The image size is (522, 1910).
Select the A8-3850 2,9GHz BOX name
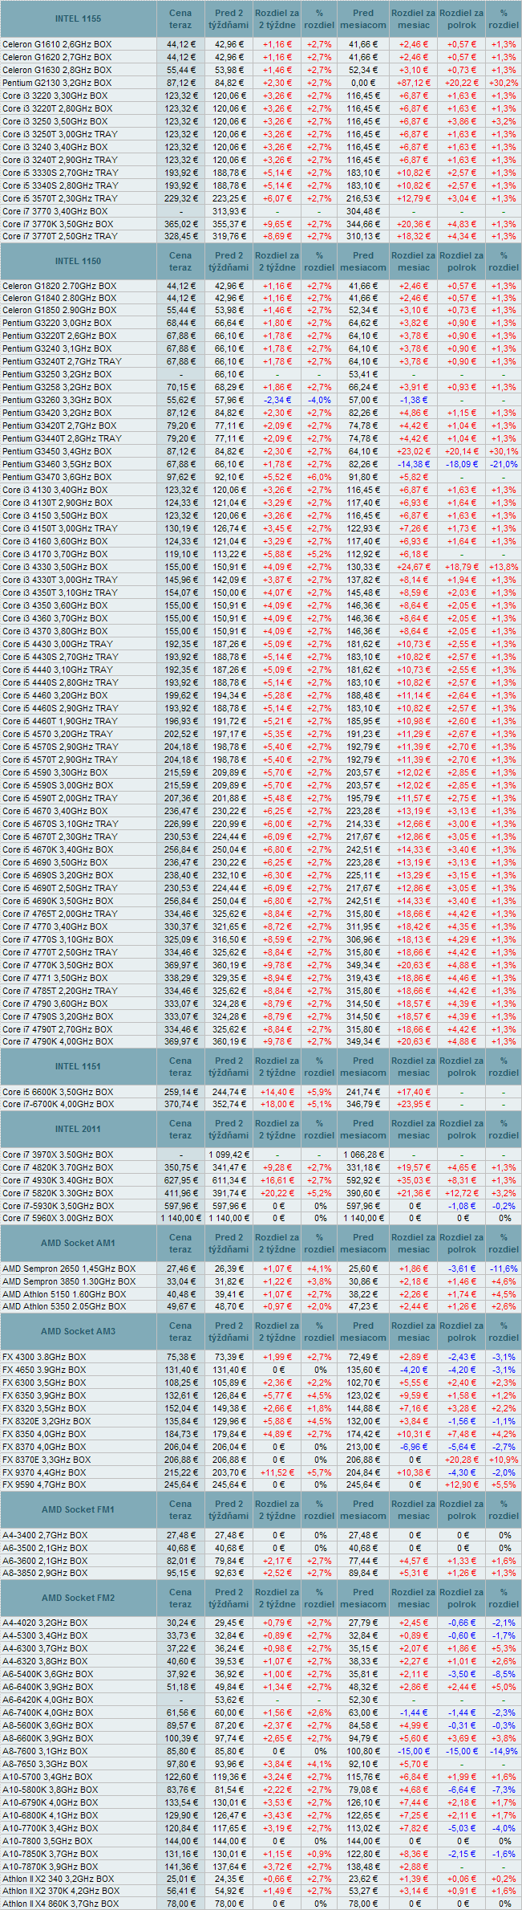[x=45, y=1573]
